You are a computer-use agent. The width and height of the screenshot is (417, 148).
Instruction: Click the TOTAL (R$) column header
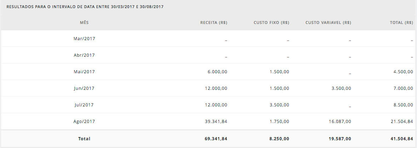click(401, 23)
